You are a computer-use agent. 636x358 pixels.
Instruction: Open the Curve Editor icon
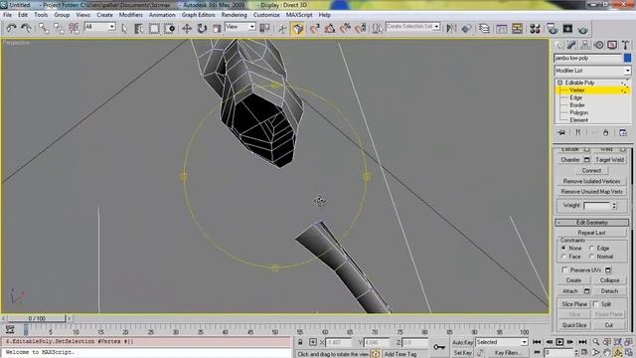(501, 28)
